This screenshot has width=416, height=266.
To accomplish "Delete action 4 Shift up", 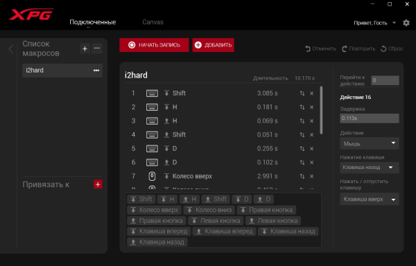I will click(x=312, y=135).
